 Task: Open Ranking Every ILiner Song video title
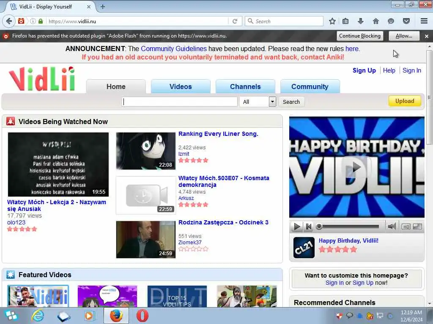[218, 134]
